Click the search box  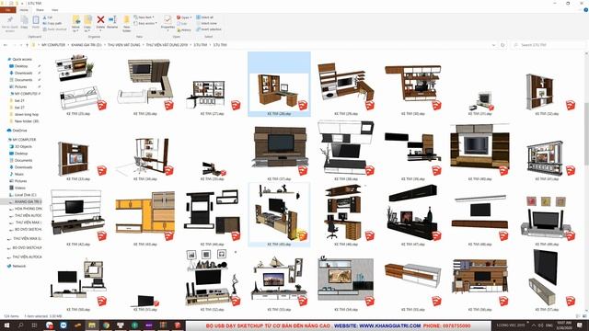(x=549, y=45)
